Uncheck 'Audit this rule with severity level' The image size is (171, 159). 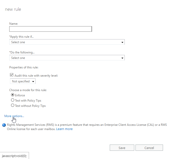11,75
